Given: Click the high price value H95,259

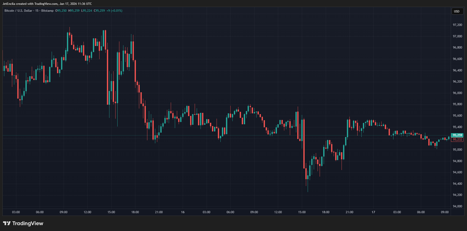Looking at the screenshot, I should coord(74,11).
